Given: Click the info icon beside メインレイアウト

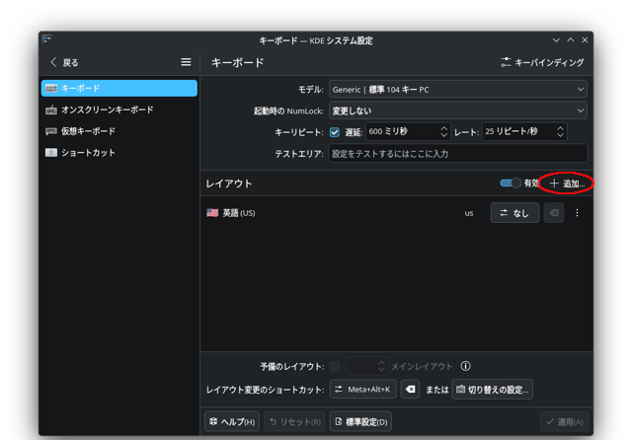Looking at the screenshot, I should [465, 366].
